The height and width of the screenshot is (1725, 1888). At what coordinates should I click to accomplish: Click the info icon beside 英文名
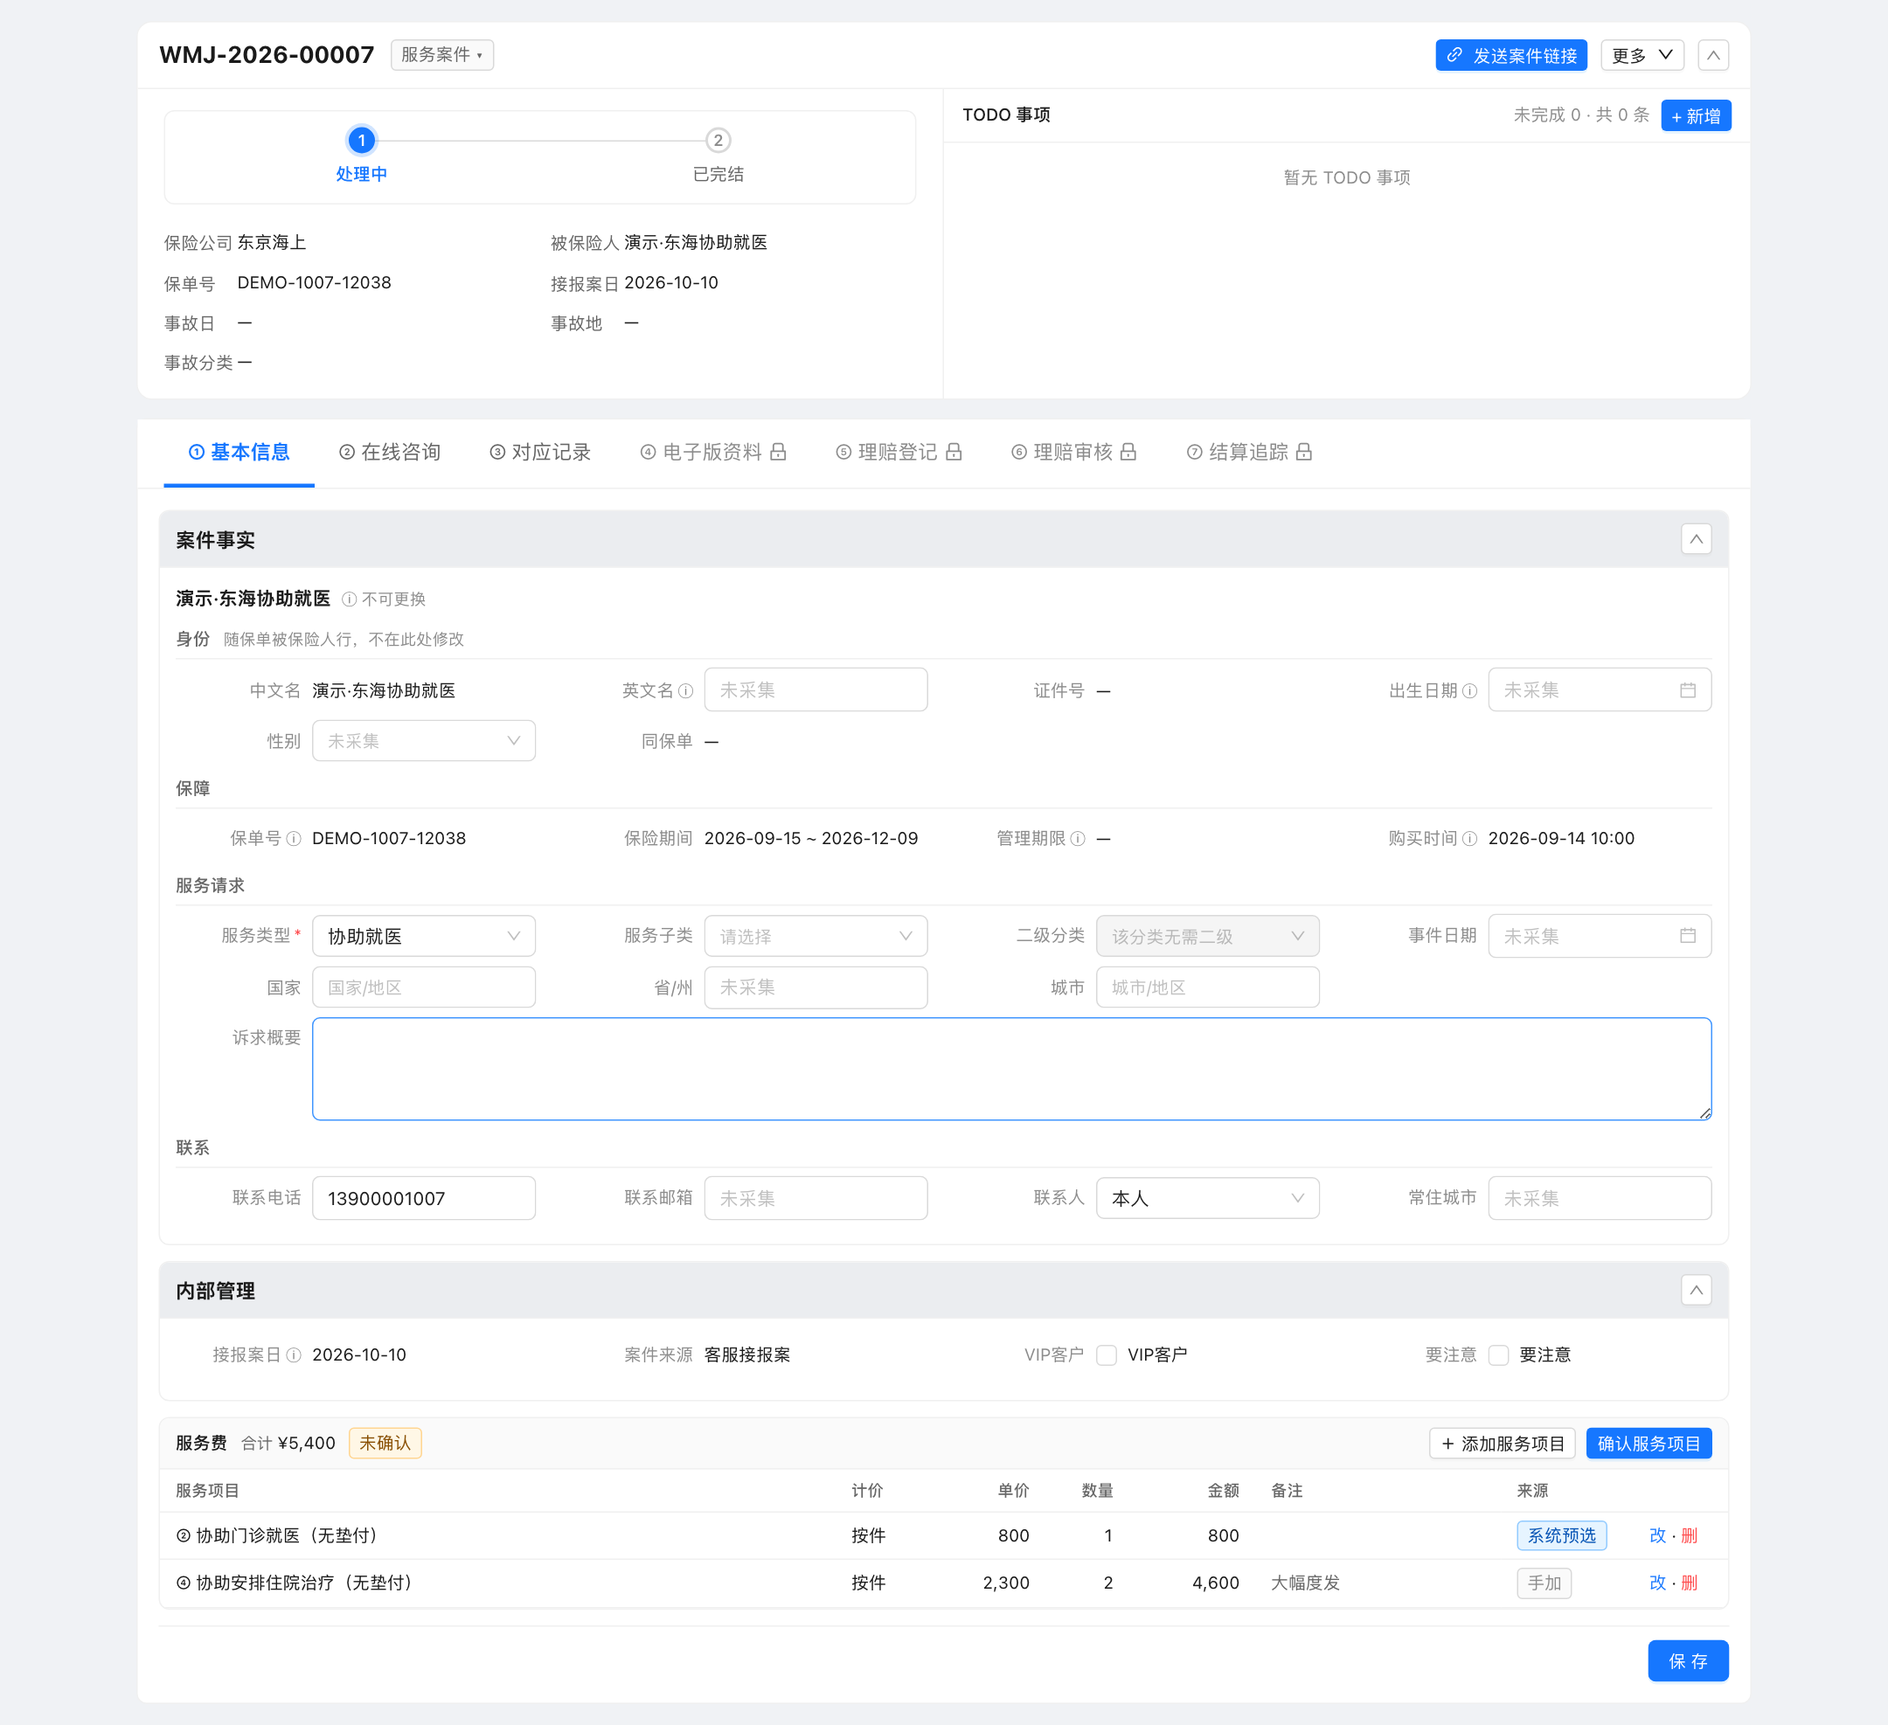pos(685,691)
